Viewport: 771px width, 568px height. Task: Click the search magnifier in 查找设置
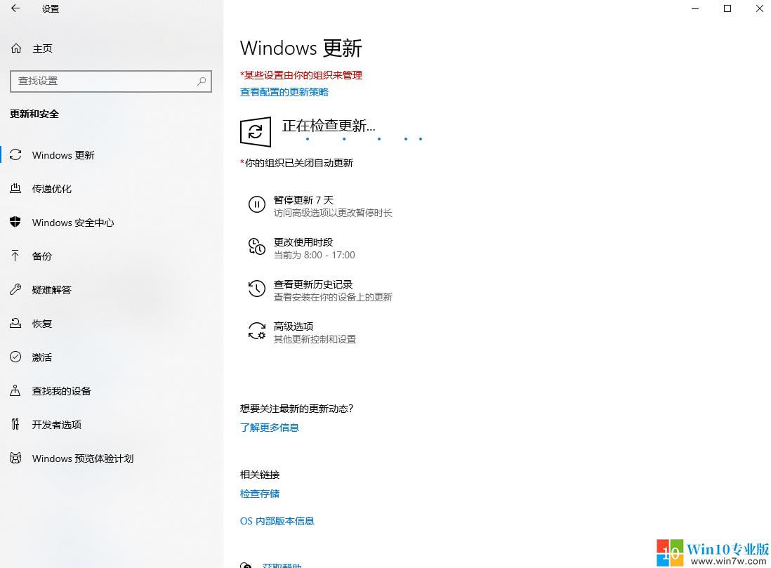202,81
